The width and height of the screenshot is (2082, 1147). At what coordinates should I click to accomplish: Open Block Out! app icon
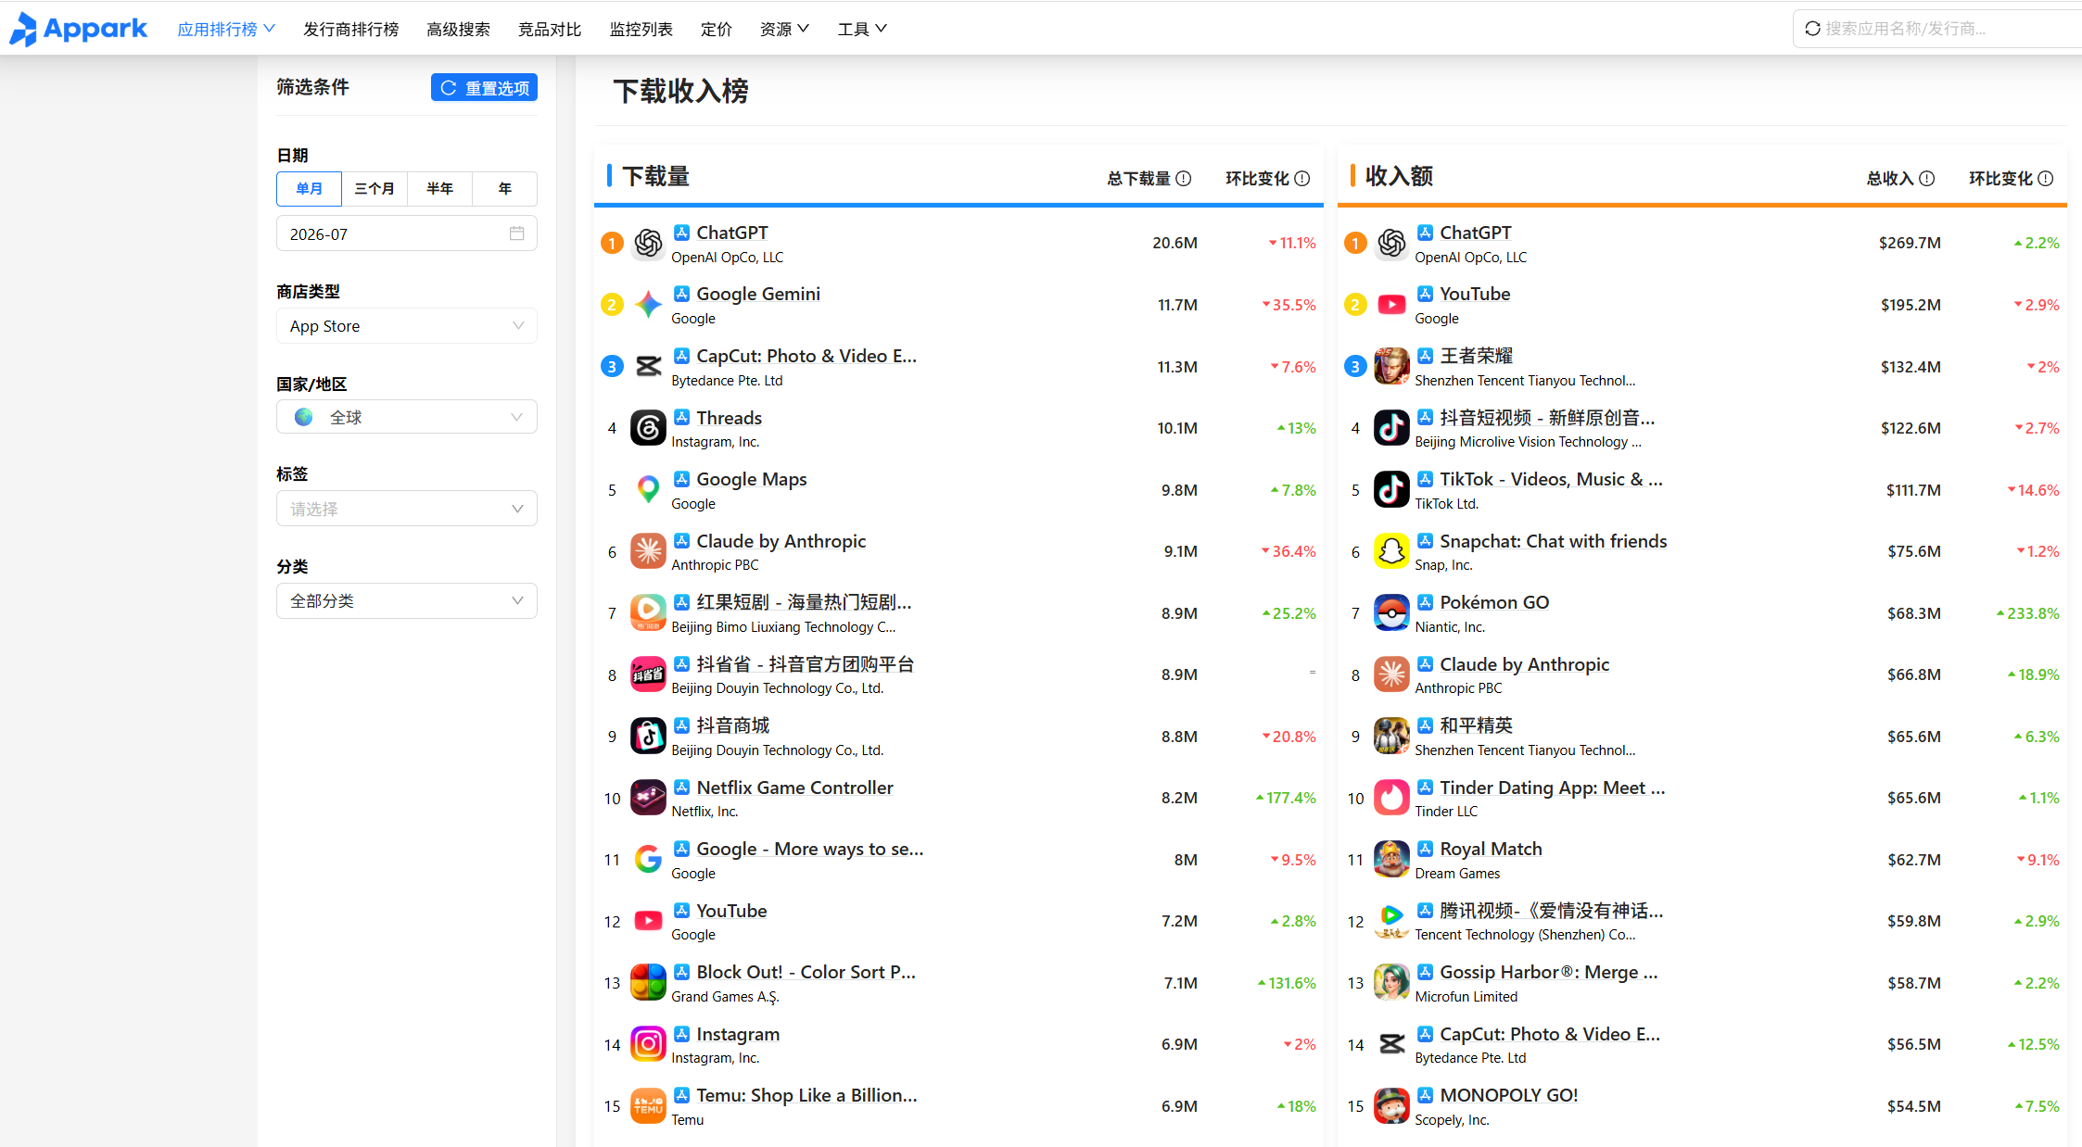[x=648, y=983]
